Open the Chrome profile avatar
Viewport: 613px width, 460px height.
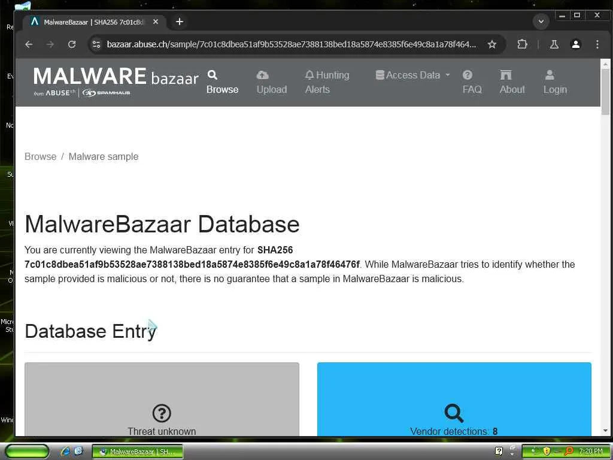[575, 44]
